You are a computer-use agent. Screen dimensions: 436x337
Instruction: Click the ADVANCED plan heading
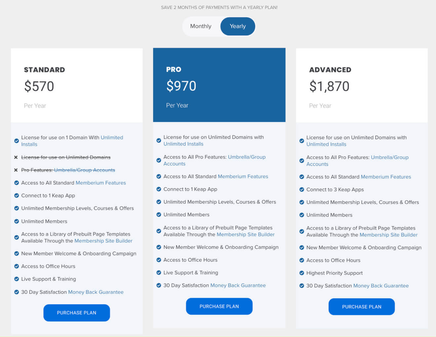click(x=330, y=70)
